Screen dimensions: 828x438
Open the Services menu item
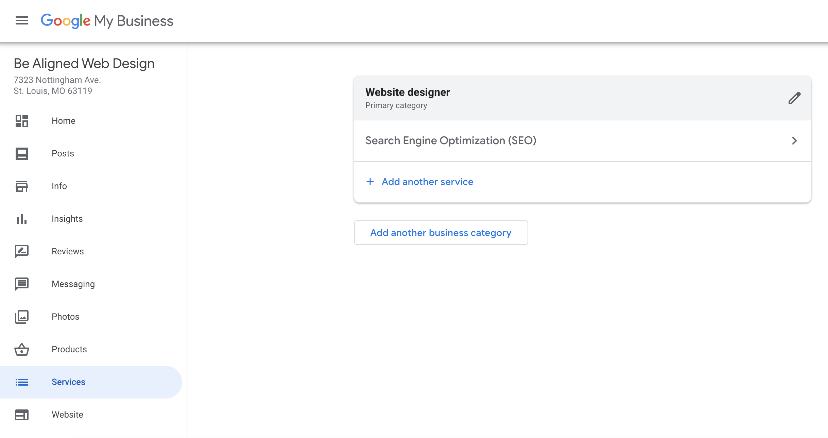point(68,382)
